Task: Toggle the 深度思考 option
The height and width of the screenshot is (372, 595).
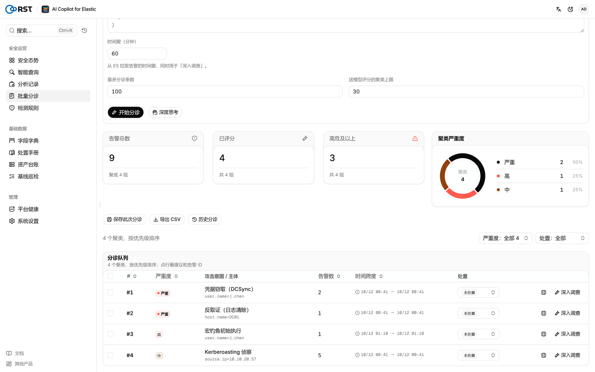Action: [165, 112]
